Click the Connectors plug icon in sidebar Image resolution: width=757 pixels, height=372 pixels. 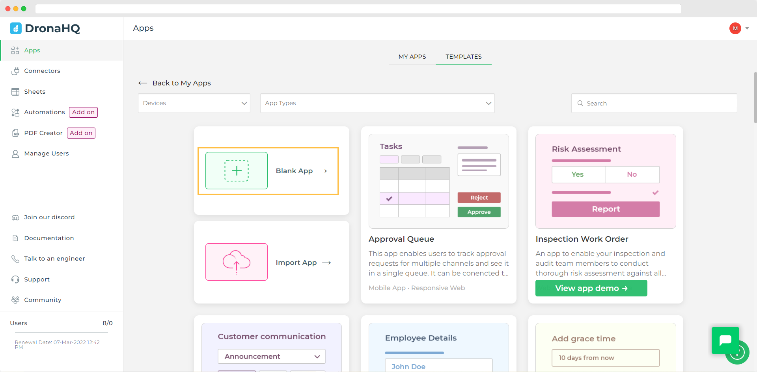15,71
